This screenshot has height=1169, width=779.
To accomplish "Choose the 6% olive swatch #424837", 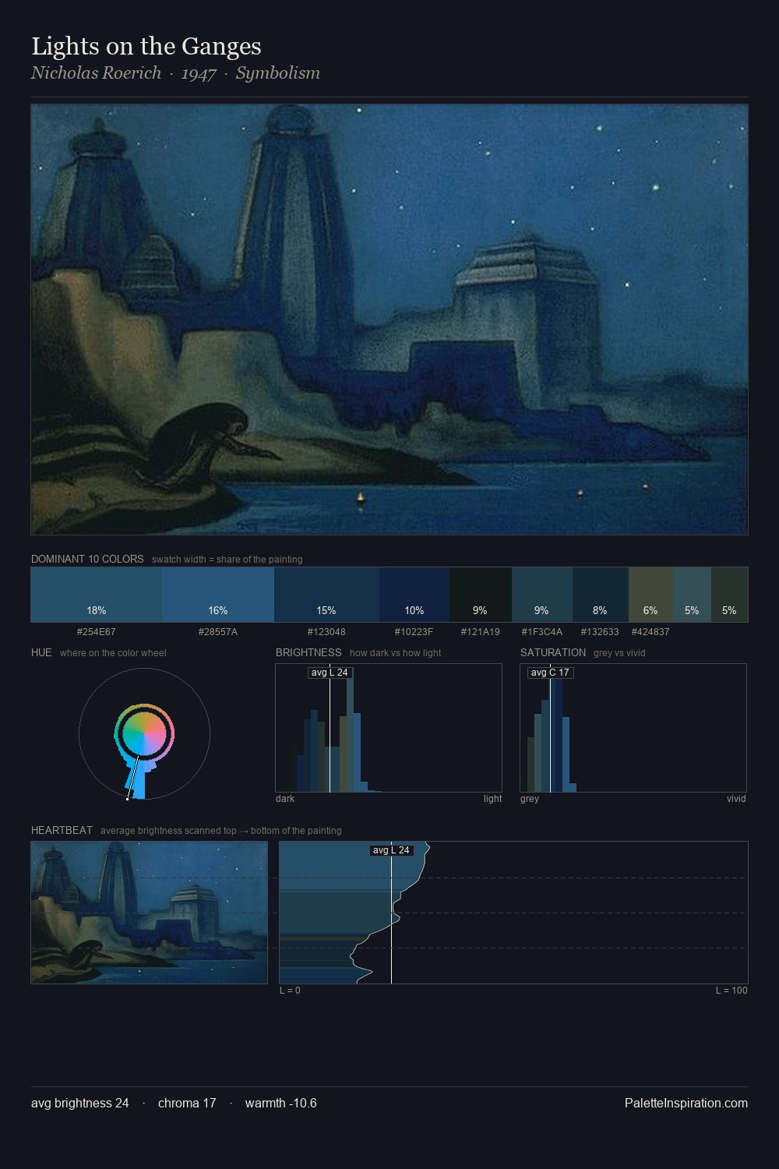I will point(650,595).
